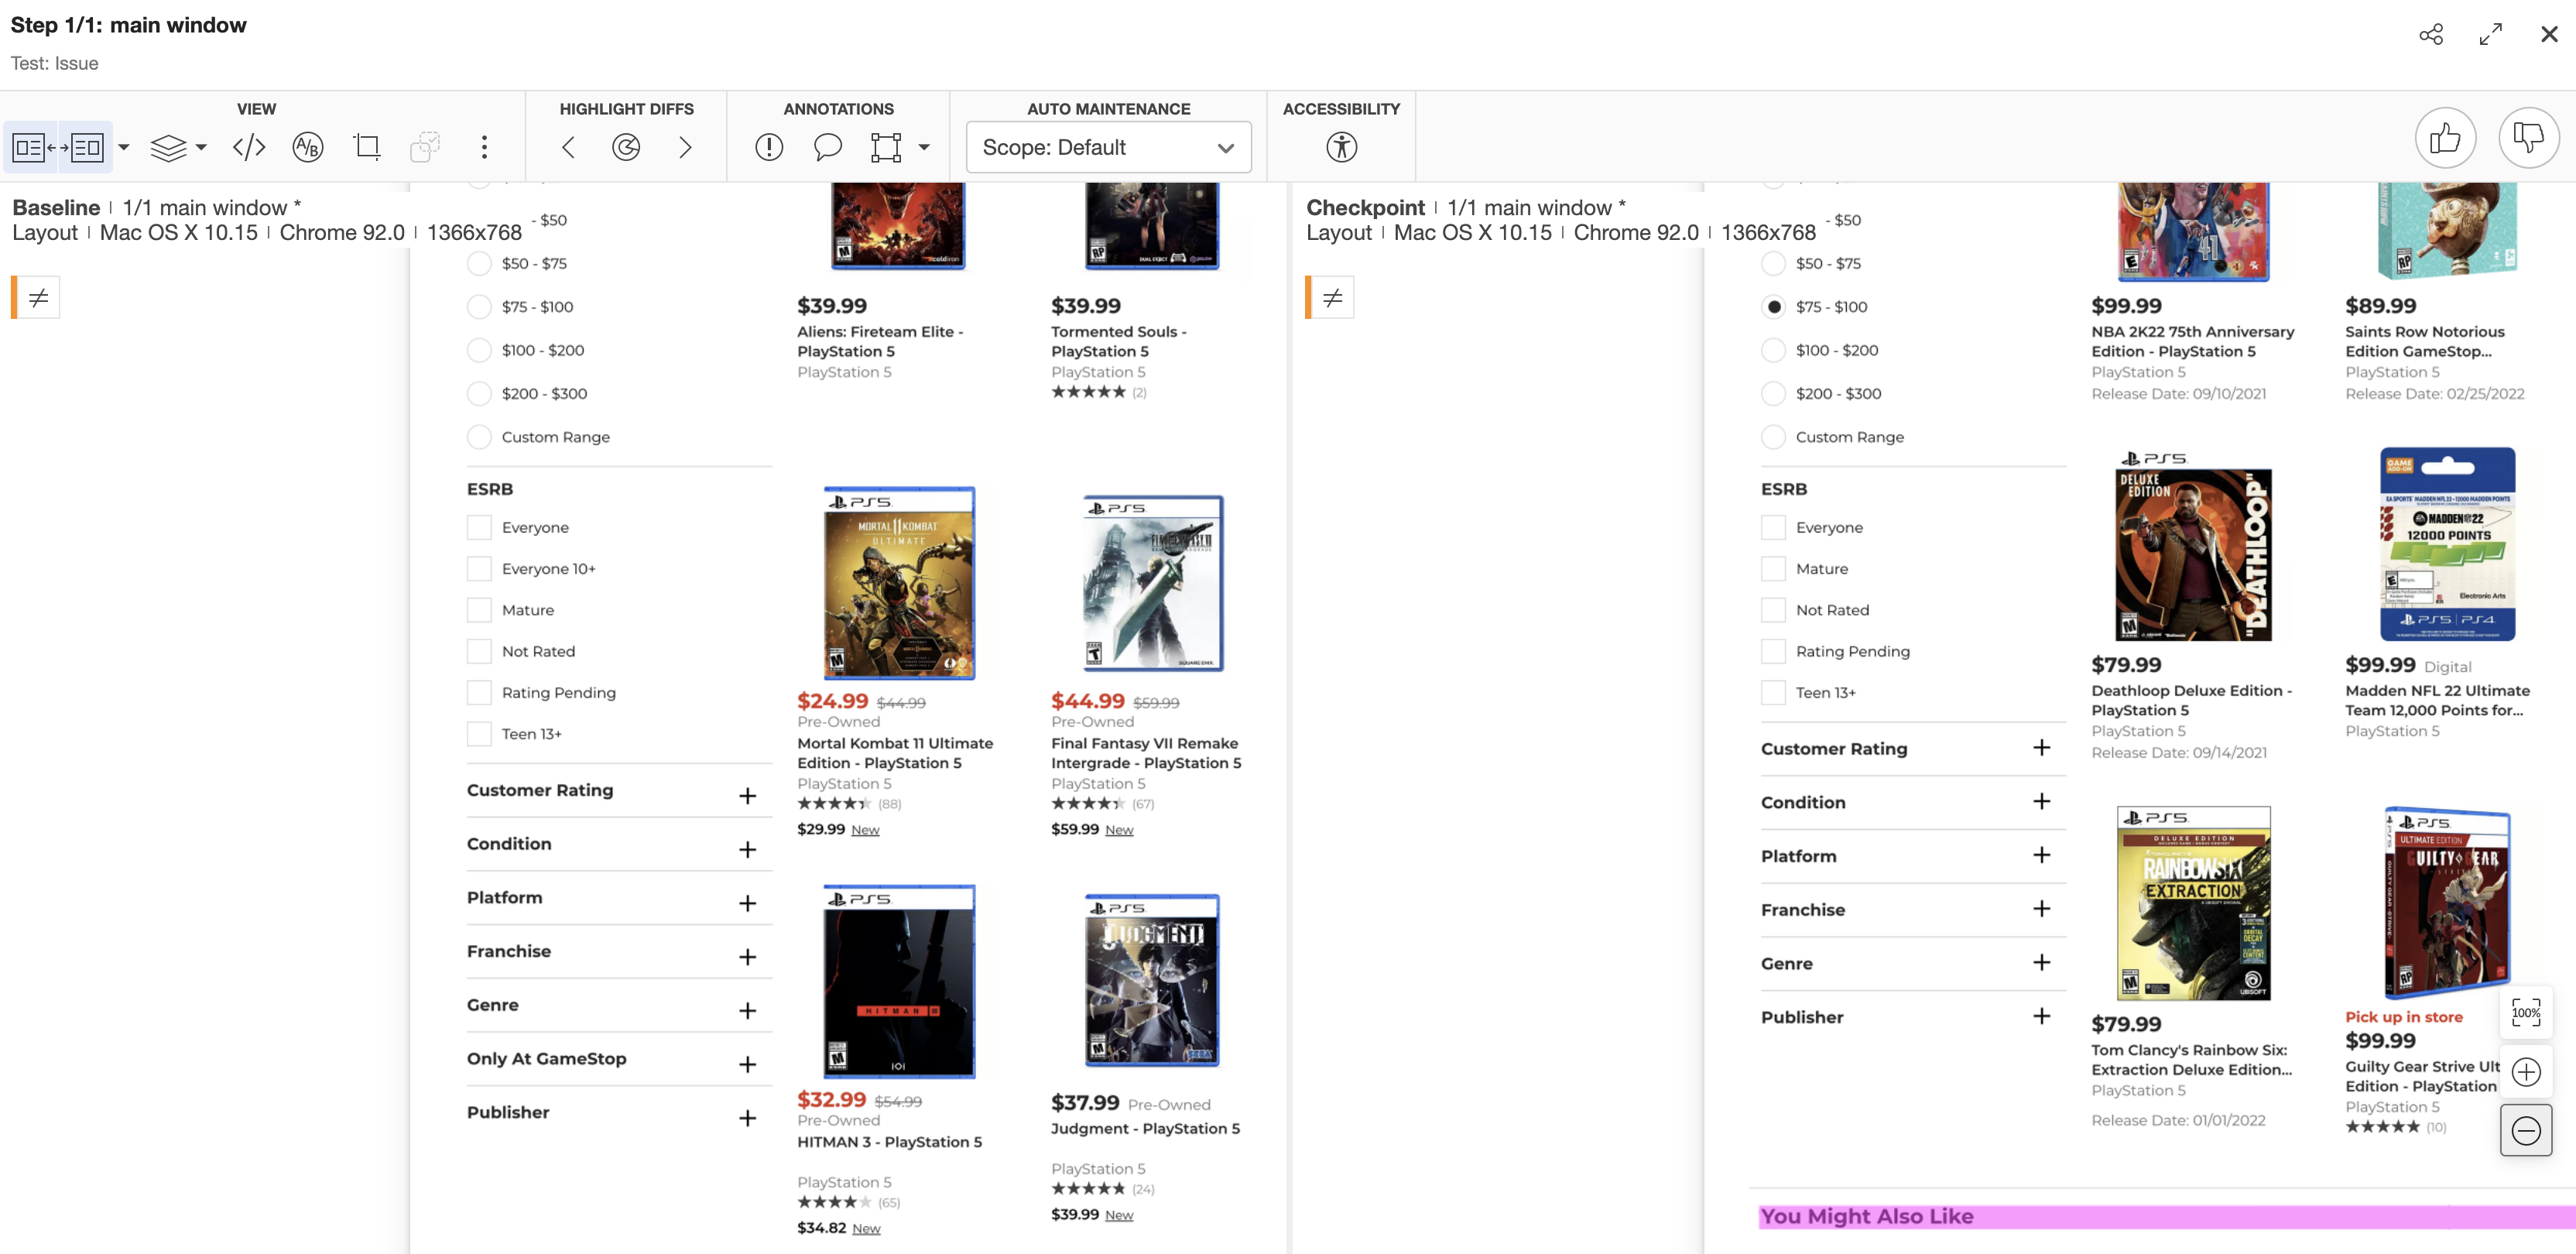Open Aliens: Fireteam Elite product title
Image resolution: width=2576 pixels, height=1254 pixels.
(880, 341)
